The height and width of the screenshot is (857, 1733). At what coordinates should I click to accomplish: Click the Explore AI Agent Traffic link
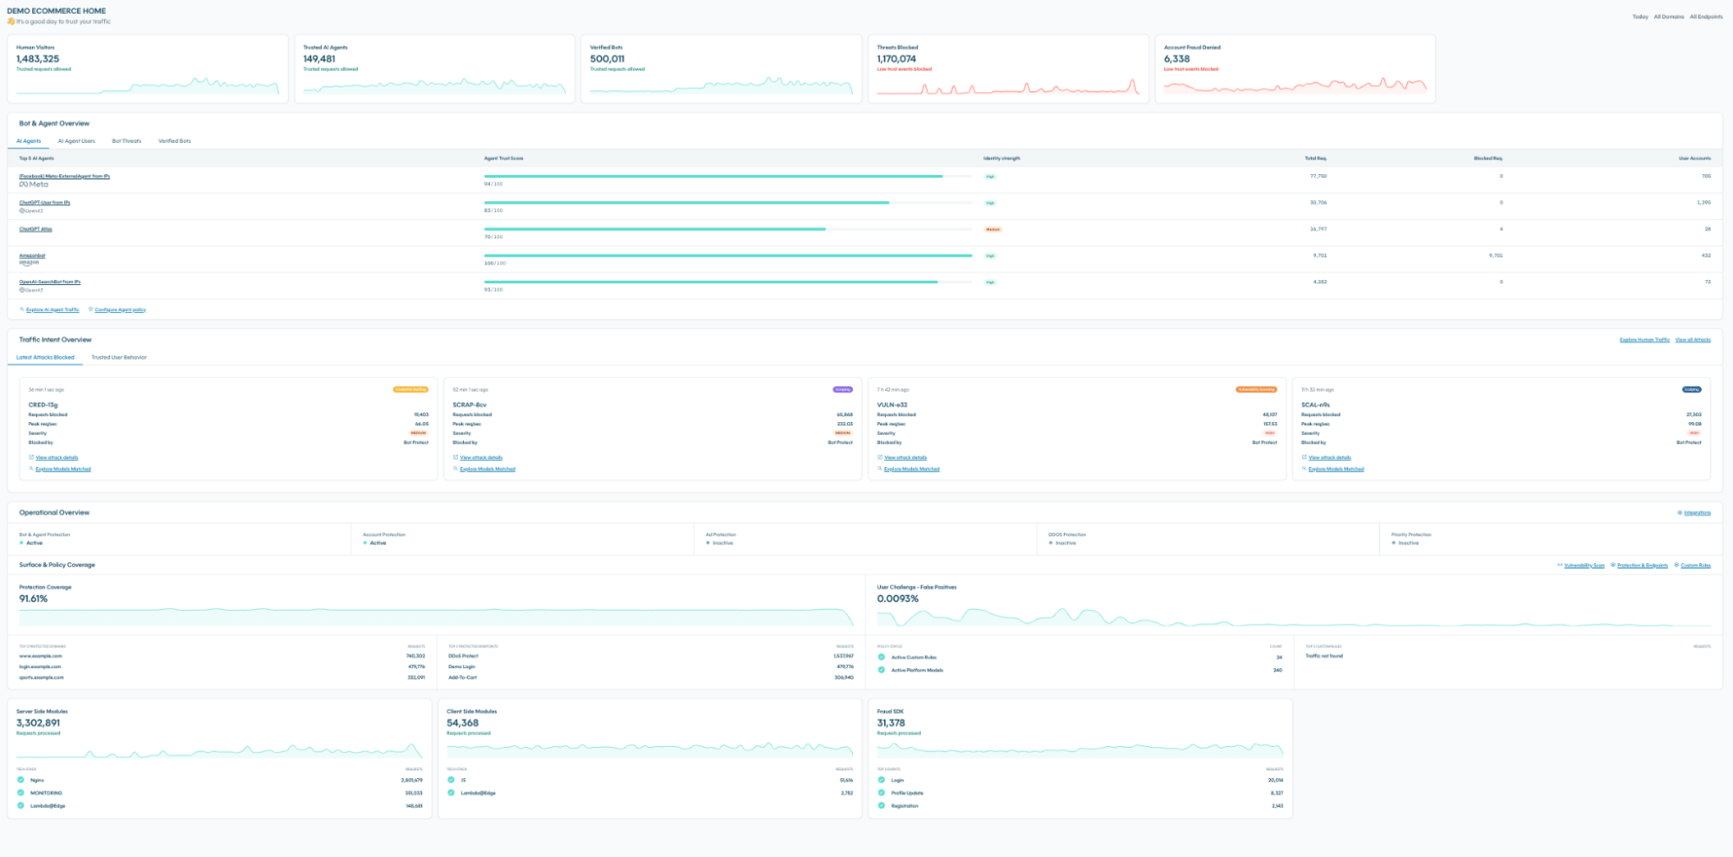coord(53,309)
